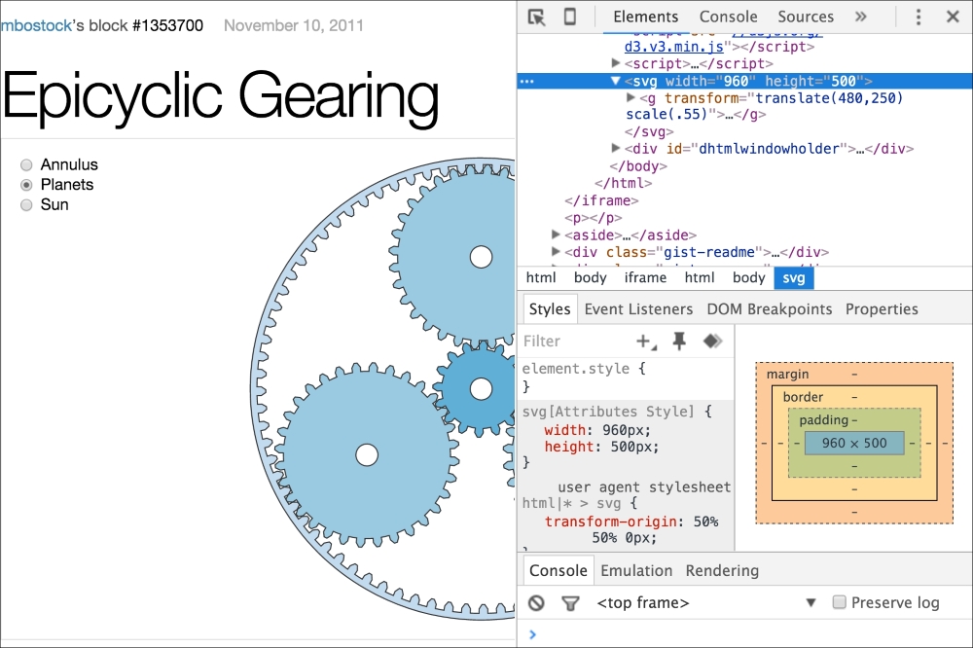Toggle device mode phone icon
Image resolution: width=973 pixels, height=648 pixels.
click(x=569, y=17)
